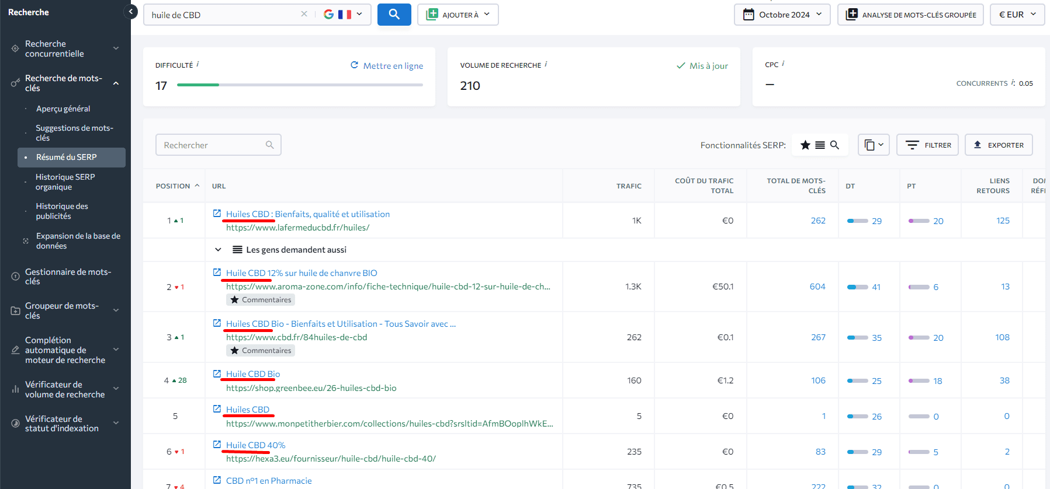Open the EUR currency dropdown
The height and width of the screenshot is (489, 1050).
point(1017,15)
